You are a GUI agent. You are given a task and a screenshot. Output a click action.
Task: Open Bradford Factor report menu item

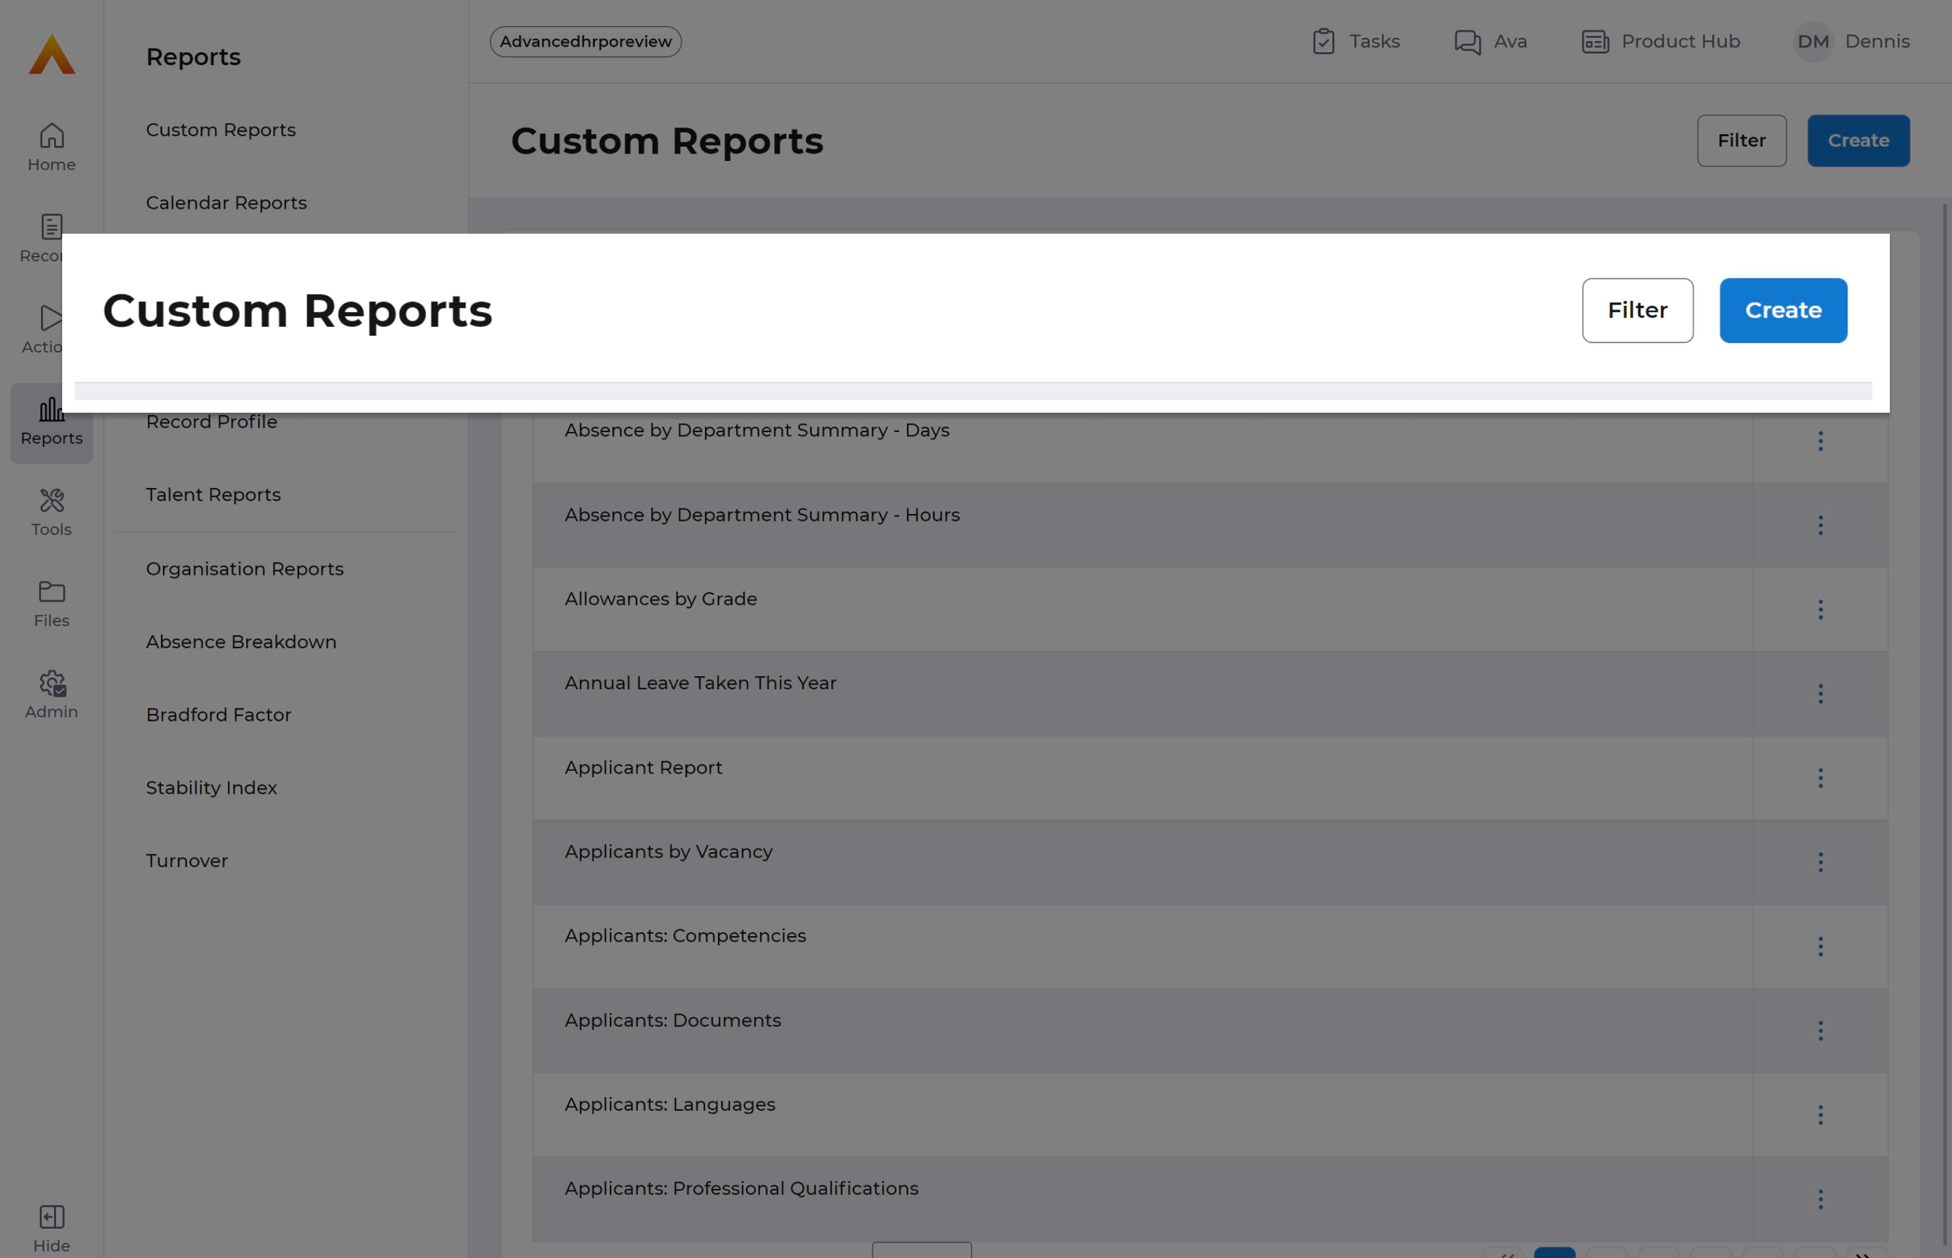click(218, 715)
